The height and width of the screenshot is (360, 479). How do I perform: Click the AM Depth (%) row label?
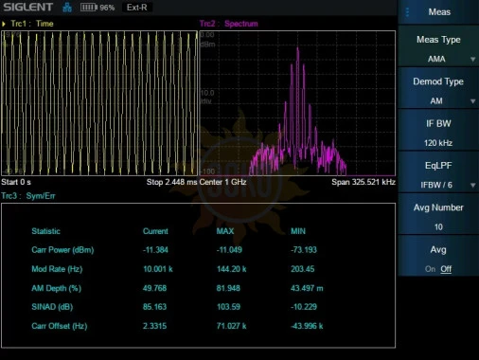coord(56,288)
